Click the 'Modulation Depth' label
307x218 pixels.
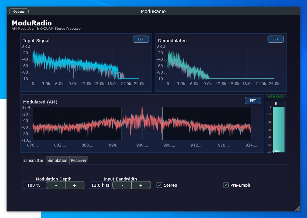click(54, 179)
